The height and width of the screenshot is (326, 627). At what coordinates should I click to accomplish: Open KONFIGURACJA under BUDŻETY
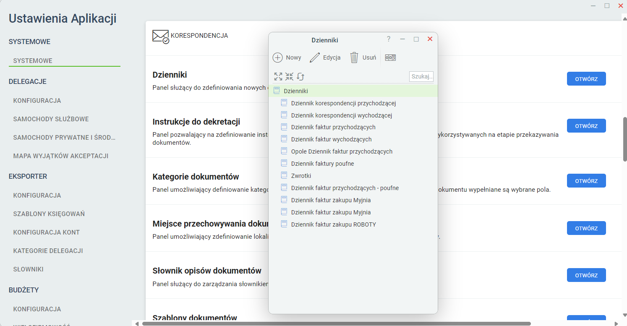[37, 309]
